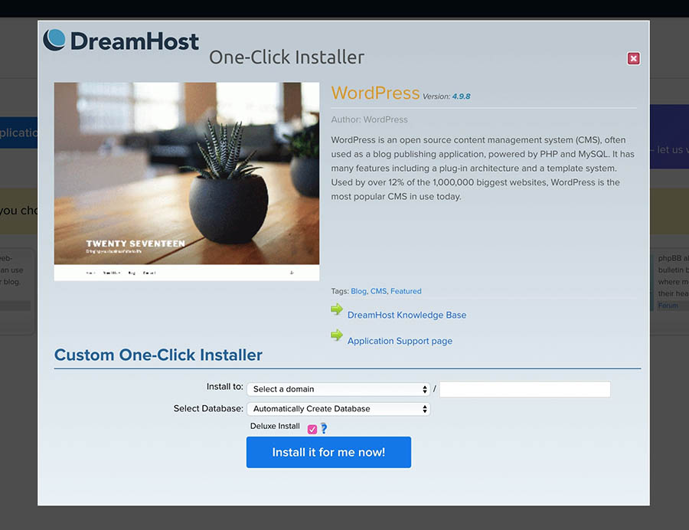Click the Forum tag in background page
The height and width of the screenshot is (530, 689).
(668, 306)
